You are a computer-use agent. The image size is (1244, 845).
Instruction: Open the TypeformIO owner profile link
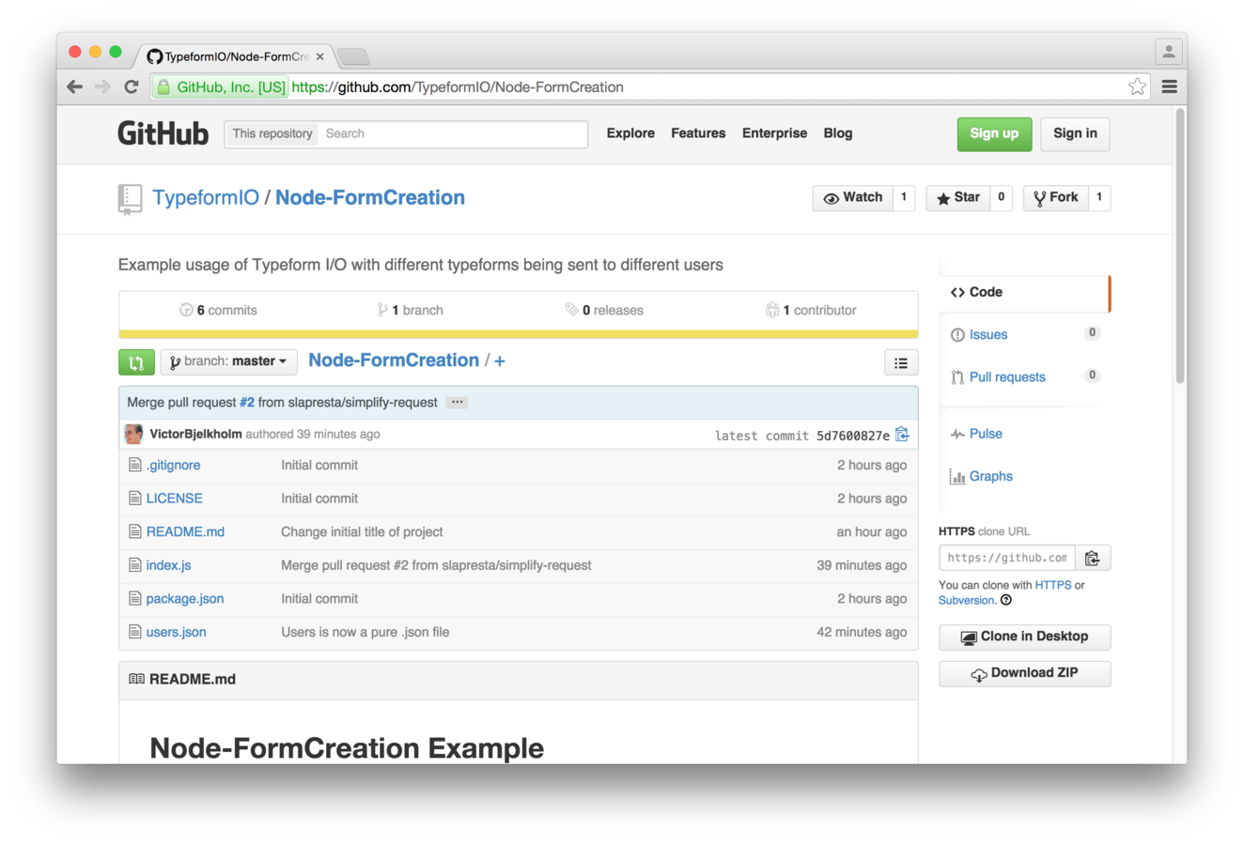tap(206, 197)
